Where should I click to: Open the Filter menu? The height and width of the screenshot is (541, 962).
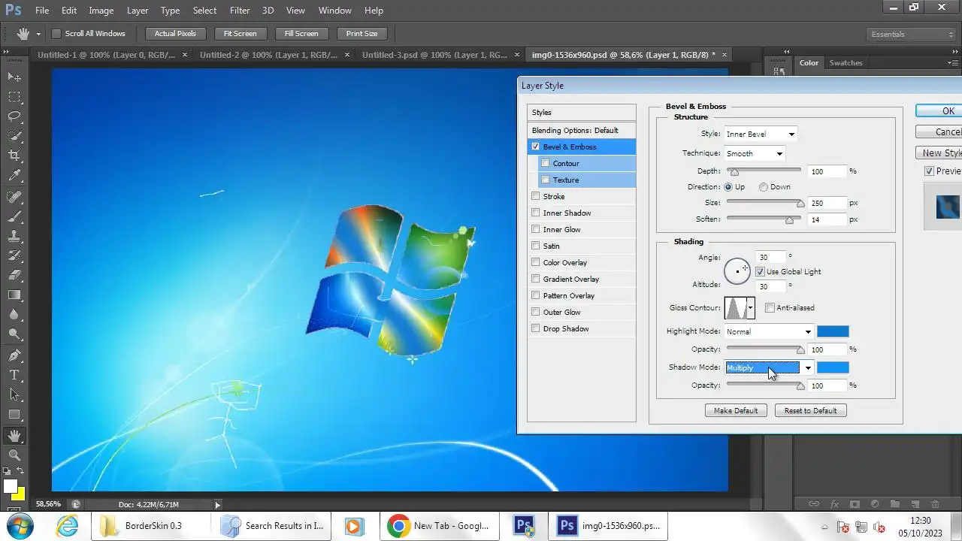click(x=240, y=11)
